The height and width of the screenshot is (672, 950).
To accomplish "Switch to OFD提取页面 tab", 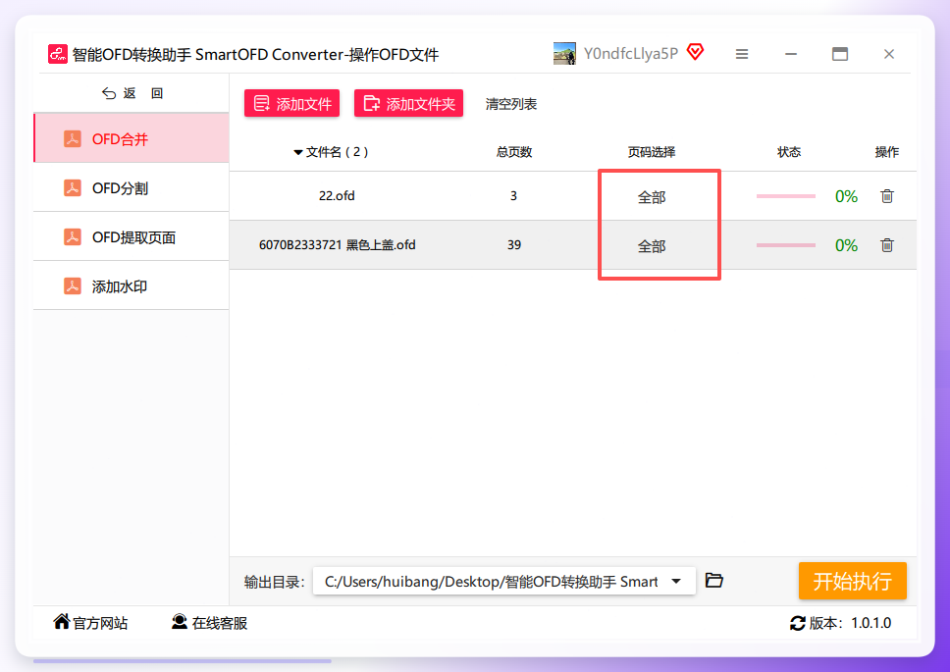I will click(x=132, y=236).
